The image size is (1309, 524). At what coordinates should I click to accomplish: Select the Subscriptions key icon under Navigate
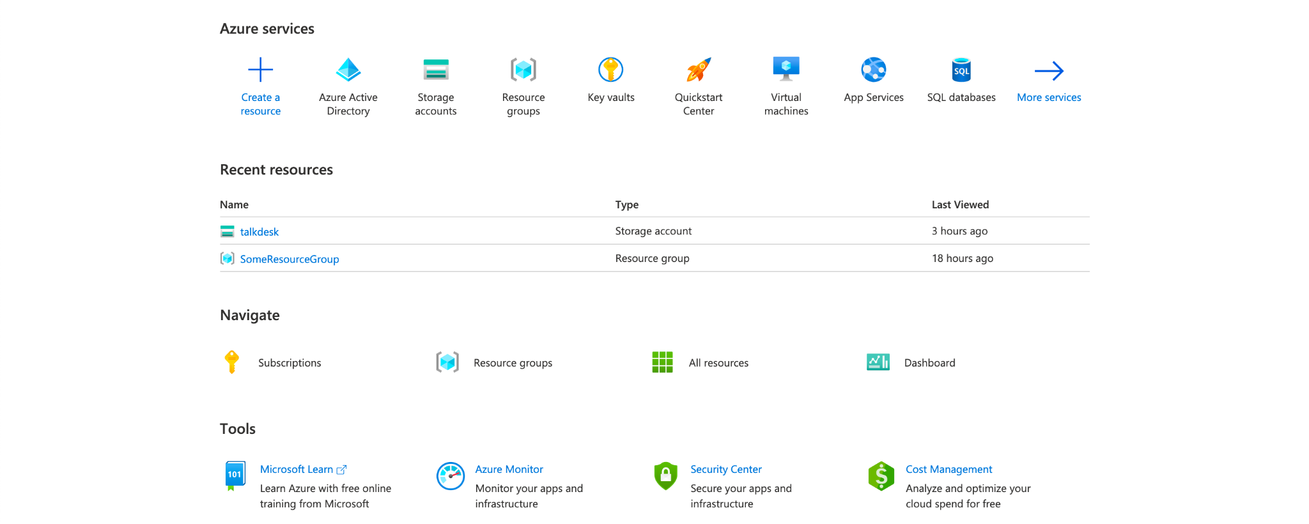point(232,362)
